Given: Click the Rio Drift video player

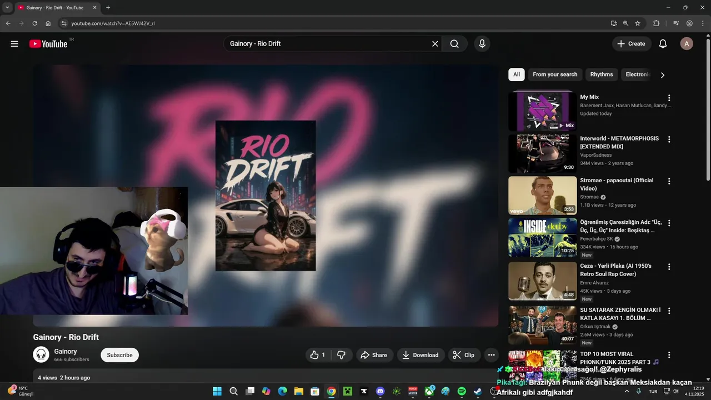Looking at the screenshot, I should pos(266,196).
